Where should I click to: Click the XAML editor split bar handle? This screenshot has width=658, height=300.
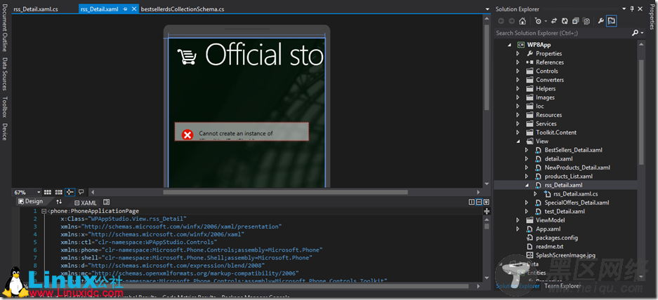click(x=487, y=211)
